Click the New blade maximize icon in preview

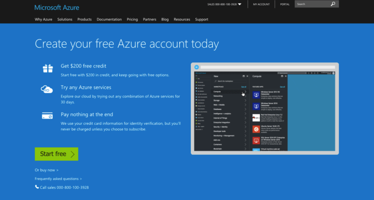tap(244, 76)
